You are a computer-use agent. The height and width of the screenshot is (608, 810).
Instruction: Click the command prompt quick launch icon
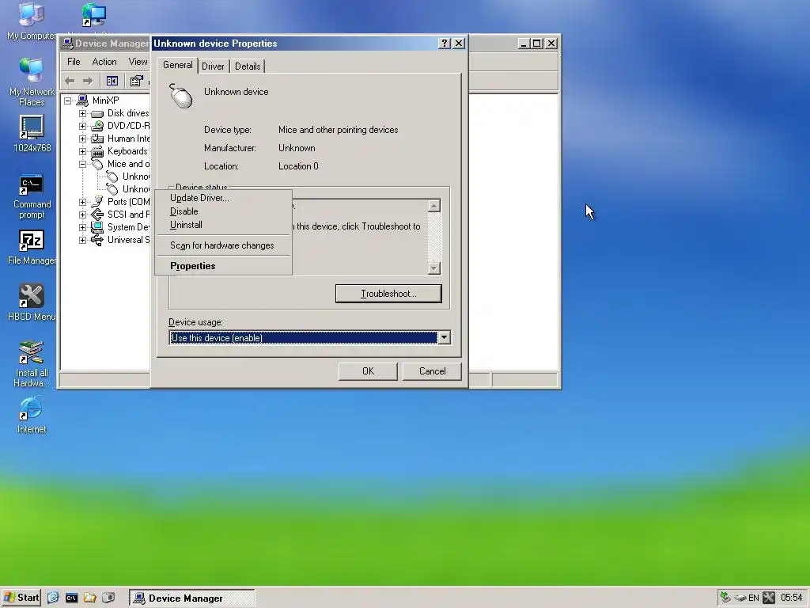72,598
